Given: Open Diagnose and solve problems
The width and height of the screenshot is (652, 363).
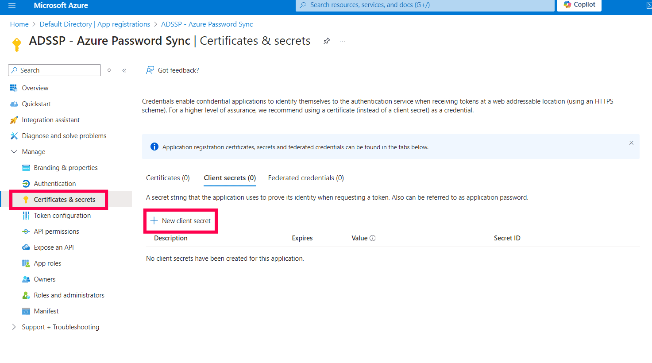Looking at the screenshot, I should [14, 135].
